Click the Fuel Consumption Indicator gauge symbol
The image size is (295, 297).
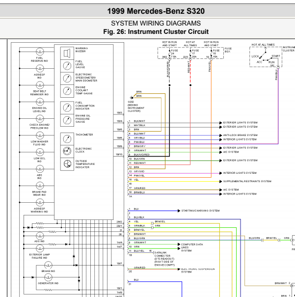[x=67, y=108]
